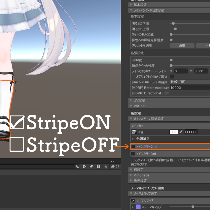The image size is (210, 210).
Task: Expand the top 基本設定 foldout
Action: tap(131, 5)
